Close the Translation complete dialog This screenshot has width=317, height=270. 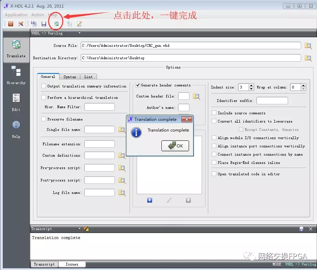(x=187, y=120)
